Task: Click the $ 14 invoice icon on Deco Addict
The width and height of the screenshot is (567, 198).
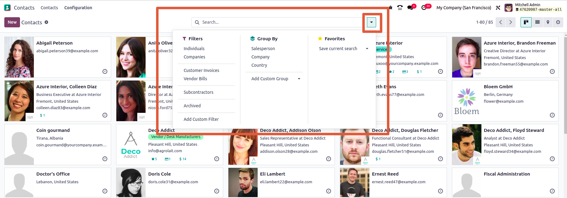Action: 183,159
